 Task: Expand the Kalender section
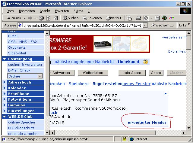[x=5, y=88]
